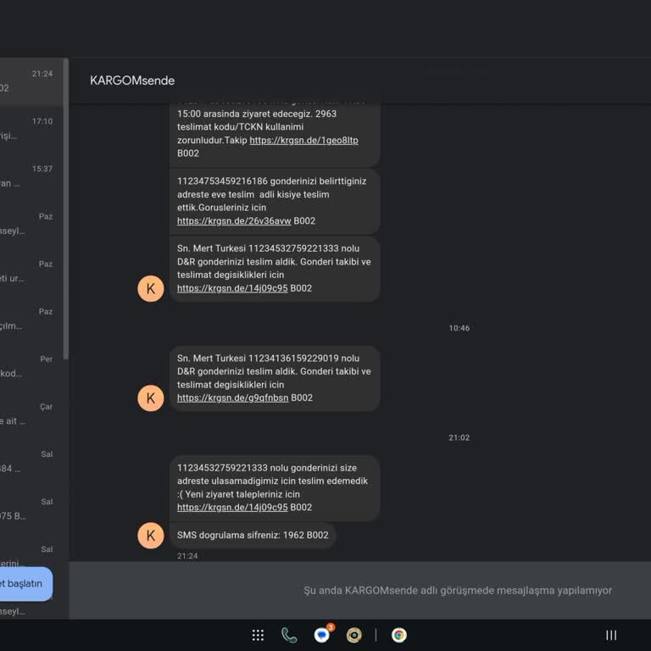The image size is (651, 651).
Task: Open first Paz conversation ending seyl
Action: (x=31, y=225)
